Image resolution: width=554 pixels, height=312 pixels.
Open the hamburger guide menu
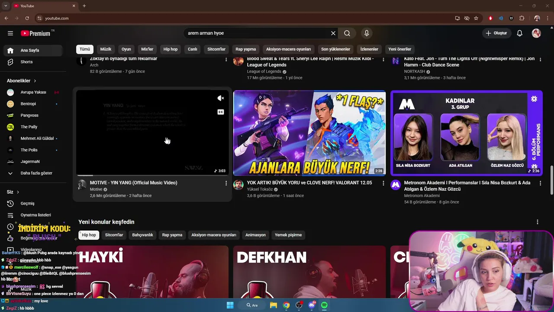point(10,33)
